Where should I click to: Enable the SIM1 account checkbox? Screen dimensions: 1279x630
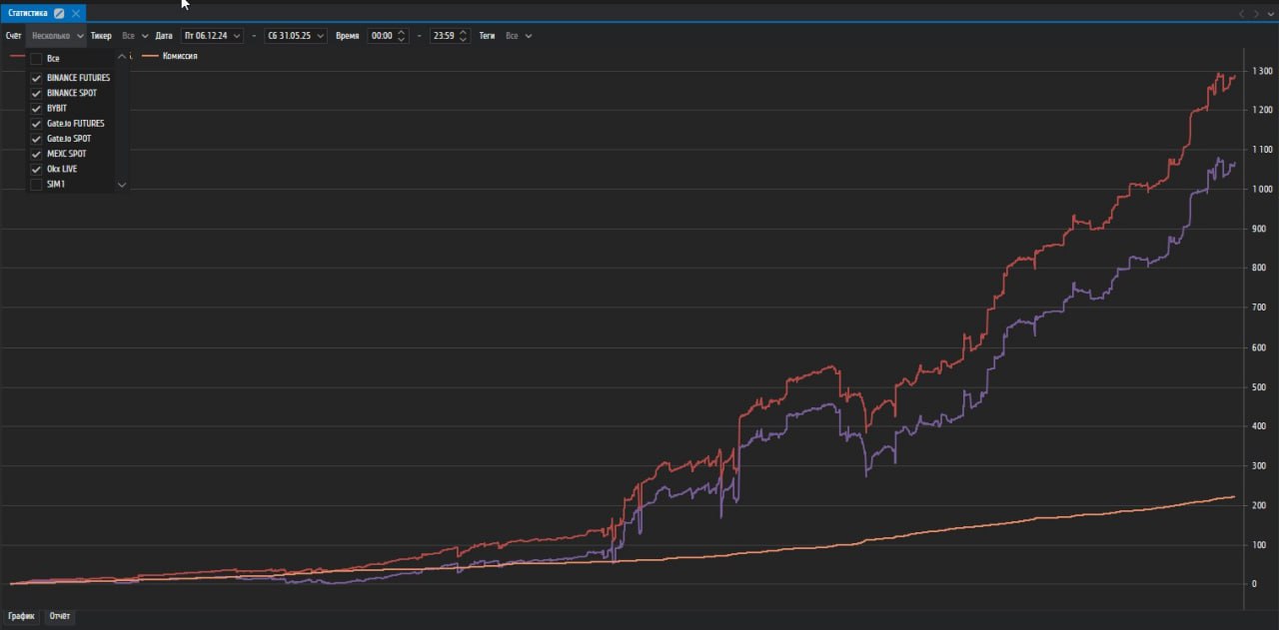[37, 184]
